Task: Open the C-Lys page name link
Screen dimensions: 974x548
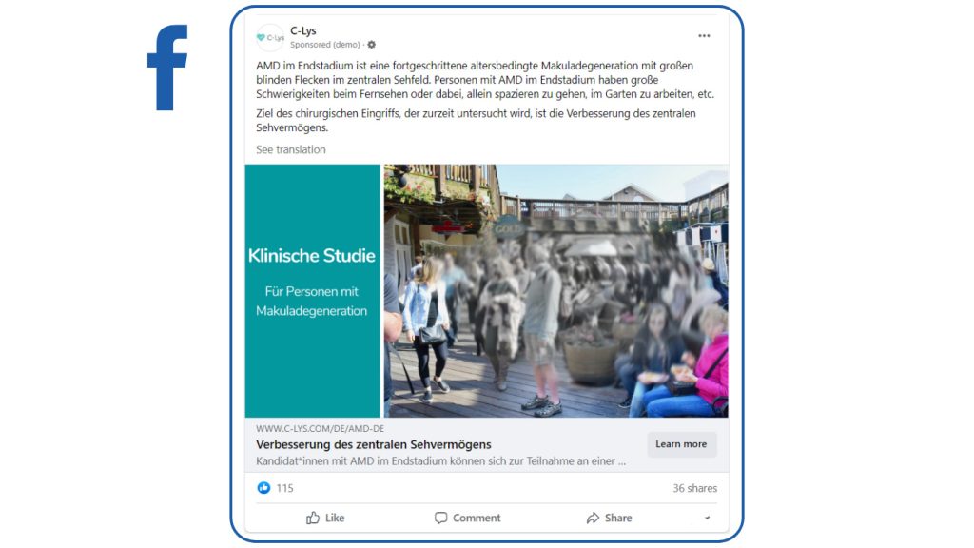Action: point(303,30)
